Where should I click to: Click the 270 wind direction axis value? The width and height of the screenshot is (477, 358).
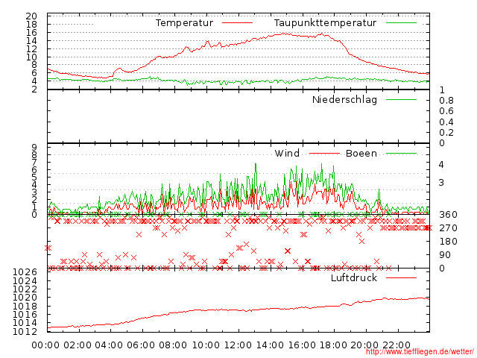click(x=448, y=228)
